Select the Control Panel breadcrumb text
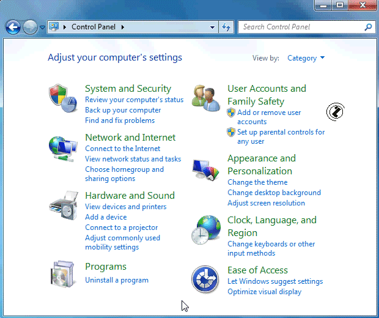 pyautogui.click(x=94, y=27)
